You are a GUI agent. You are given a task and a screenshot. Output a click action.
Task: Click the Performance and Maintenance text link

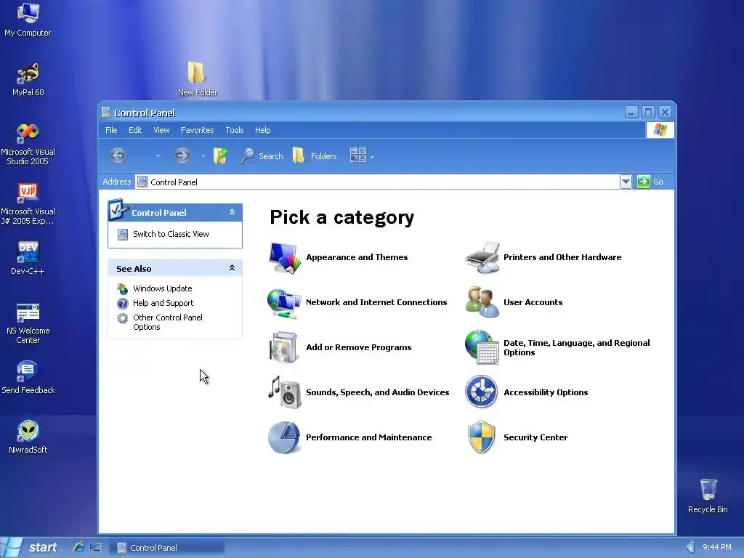368,437
